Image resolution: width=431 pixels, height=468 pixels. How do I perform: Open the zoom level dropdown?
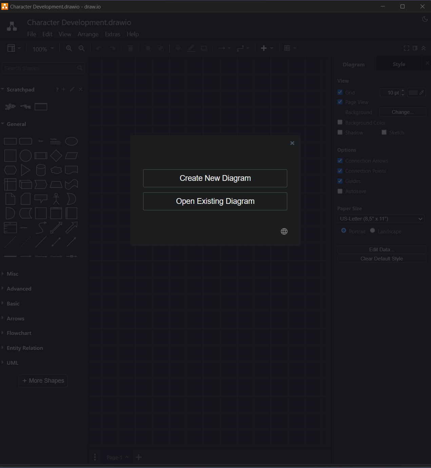(x=43, y=48)
